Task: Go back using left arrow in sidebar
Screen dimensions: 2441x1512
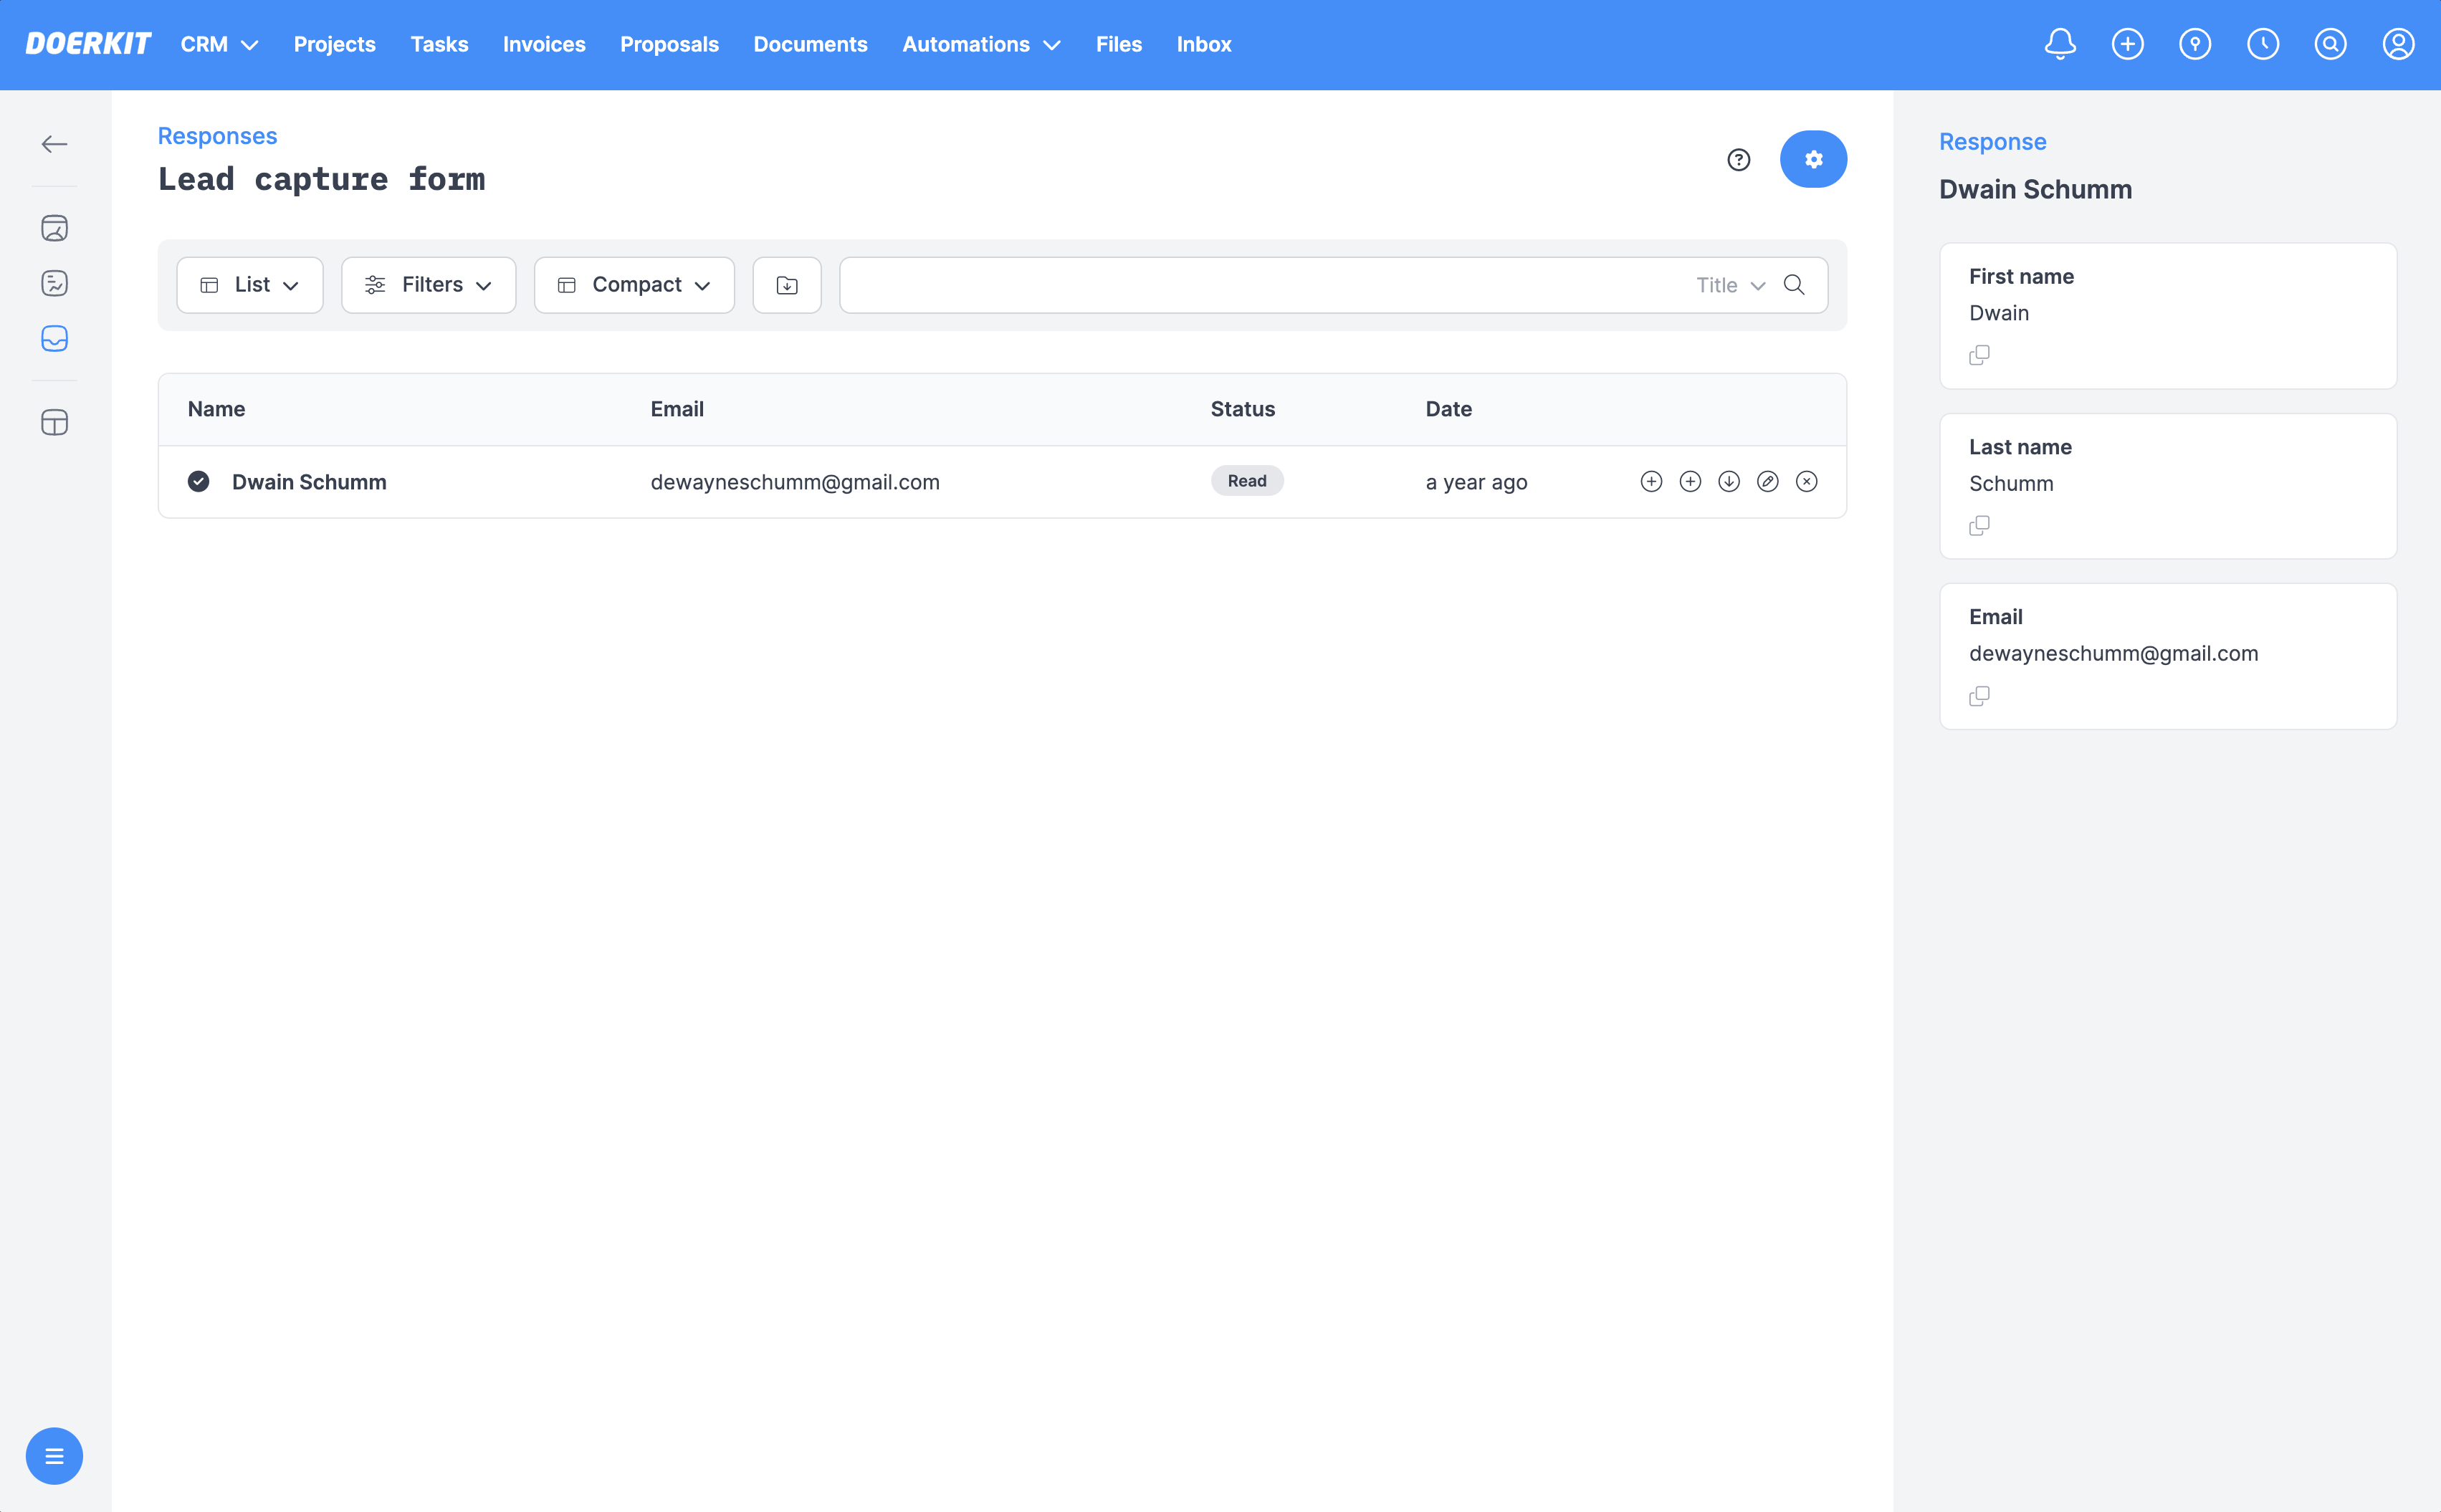Action: pos(54,144)
